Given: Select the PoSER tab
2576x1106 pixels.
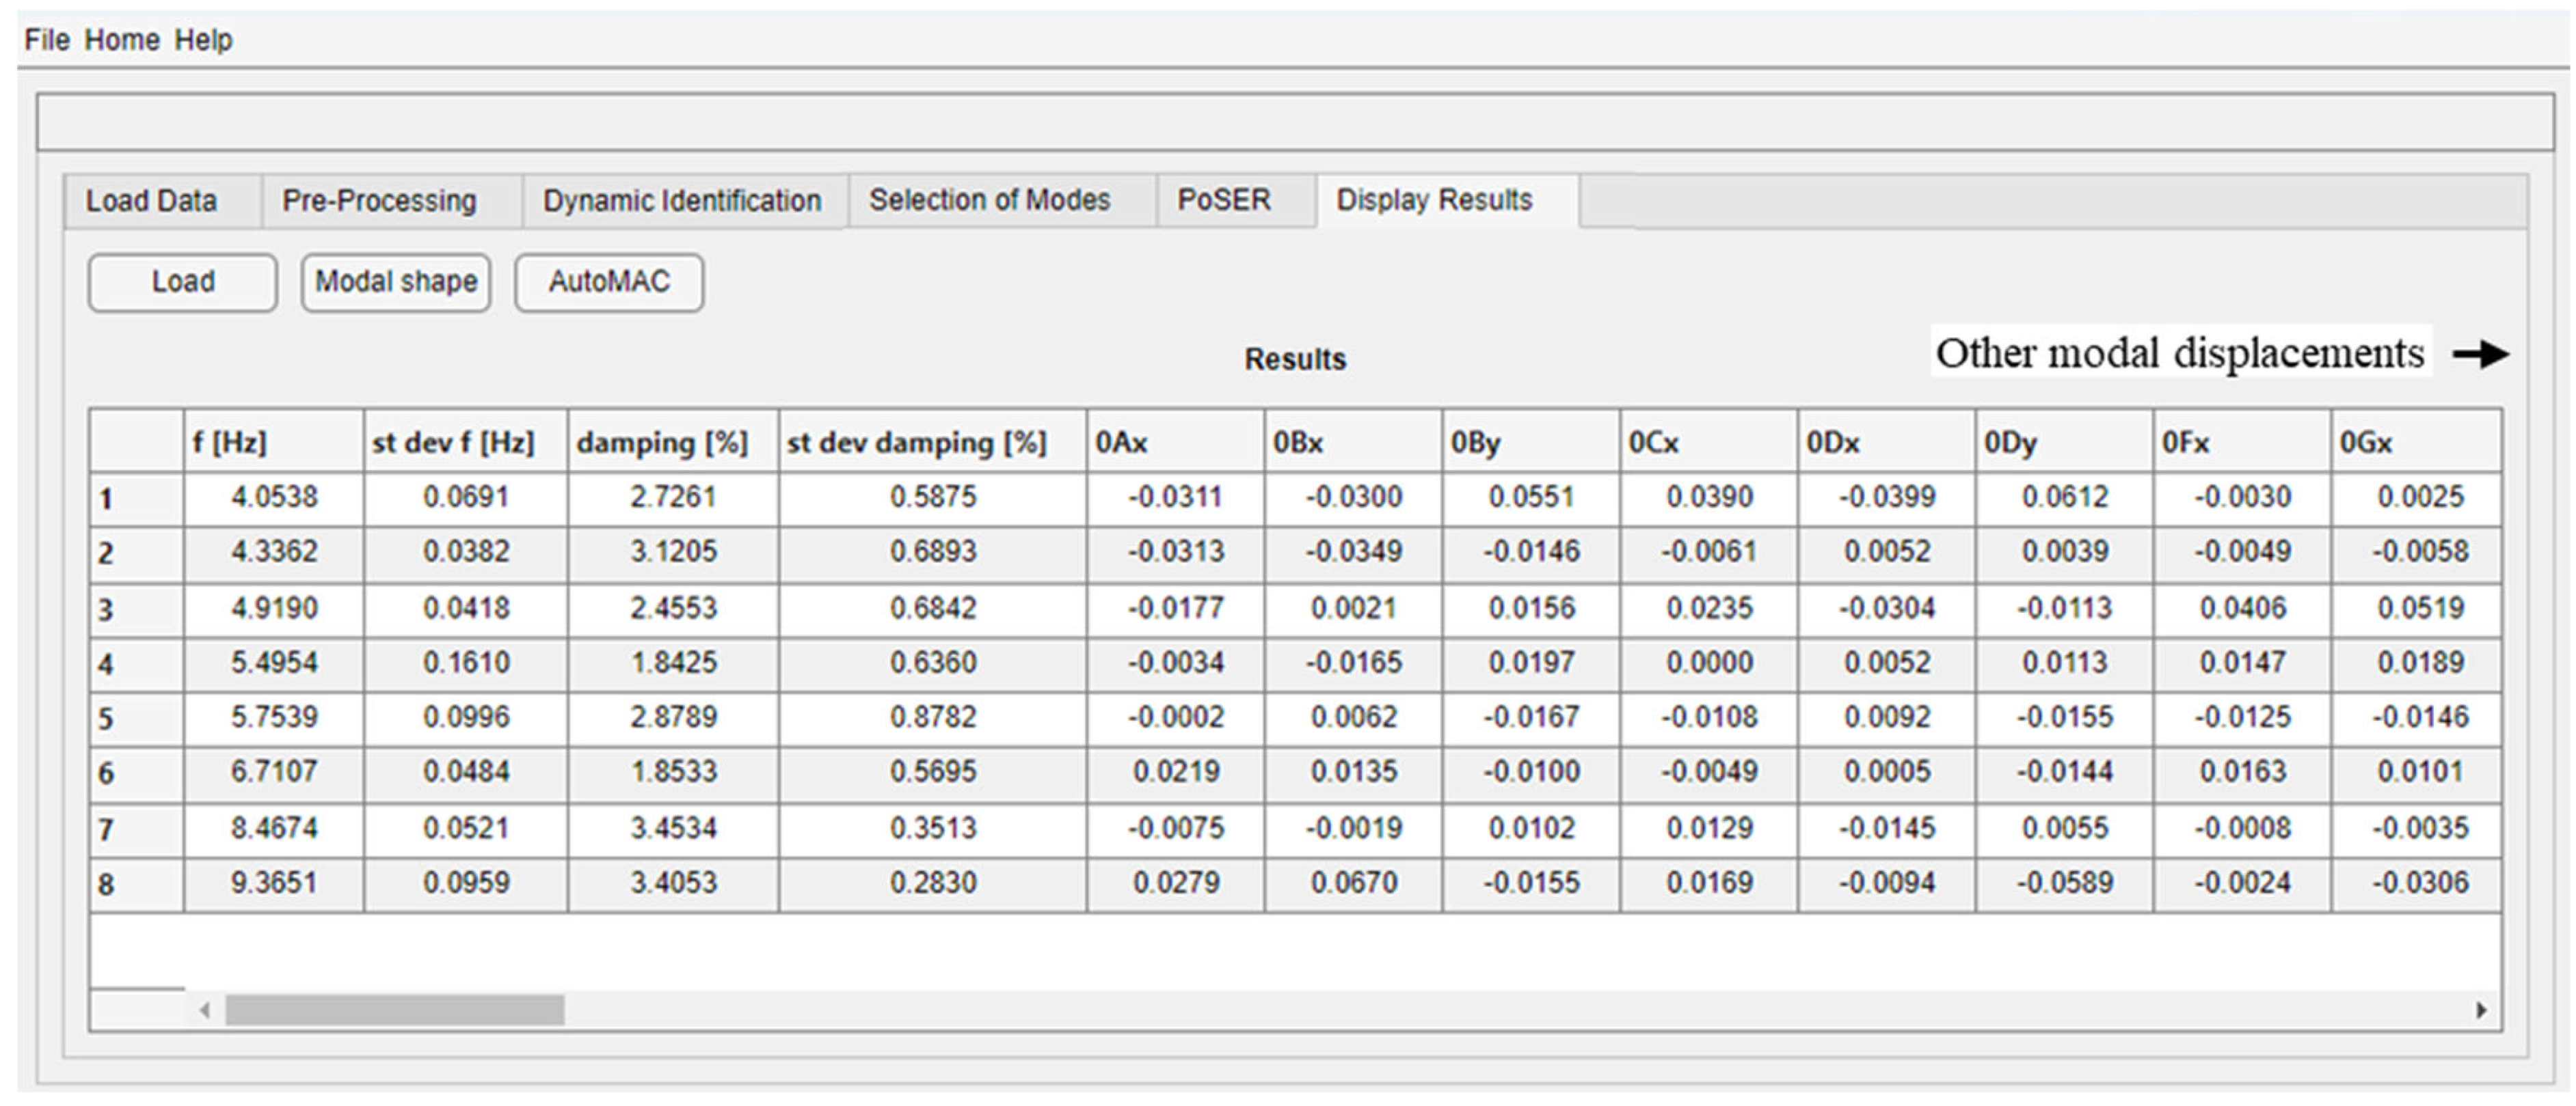Looking at the screenshot, I should [x=1224, y=201].
